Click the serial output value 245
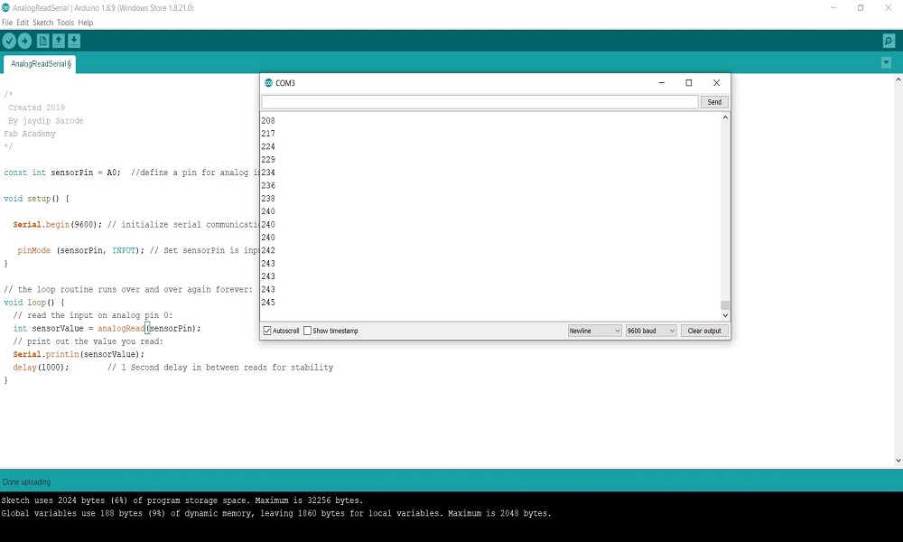The width and height of the screenshot is (903, 542). click(268, 303)
